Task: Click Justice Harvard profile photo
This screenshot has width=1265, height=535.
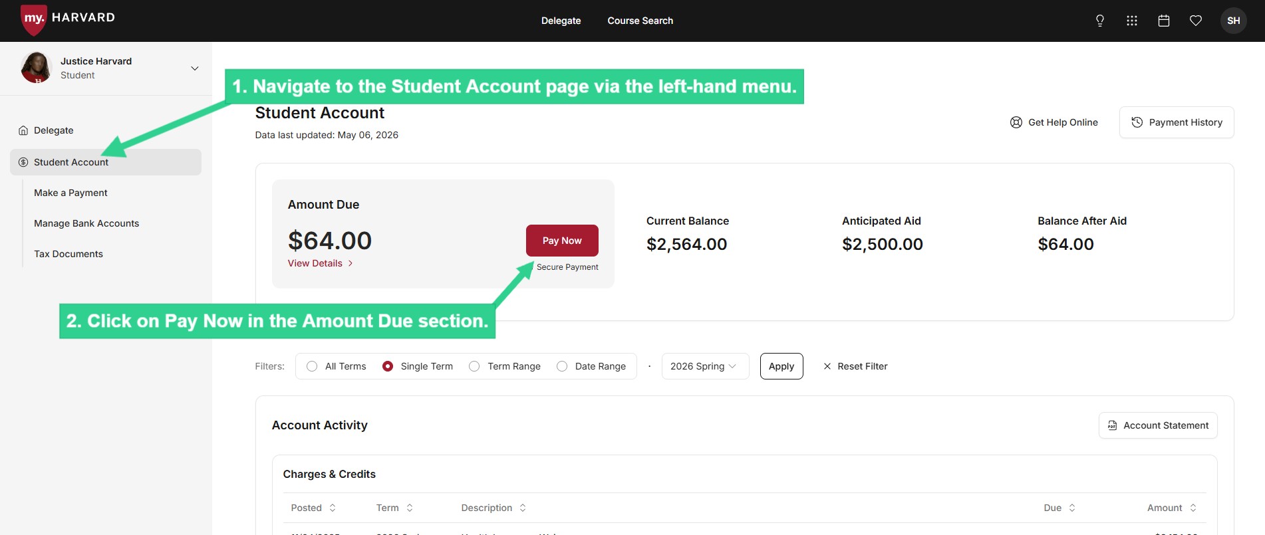Action: (36, 68)
